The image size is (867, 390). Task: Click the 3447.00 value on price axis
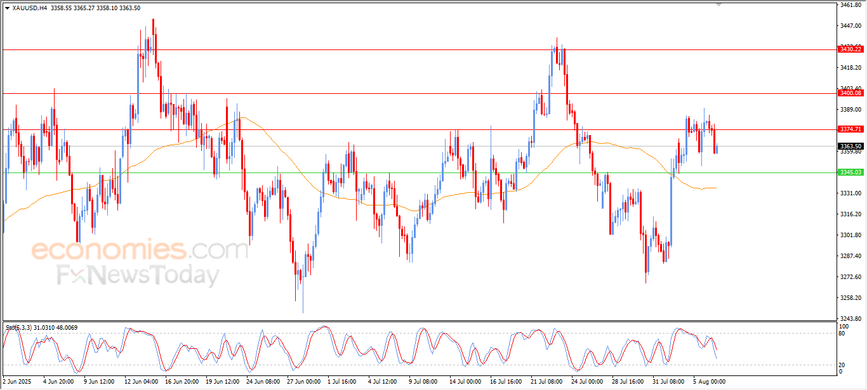coord(850,26)
